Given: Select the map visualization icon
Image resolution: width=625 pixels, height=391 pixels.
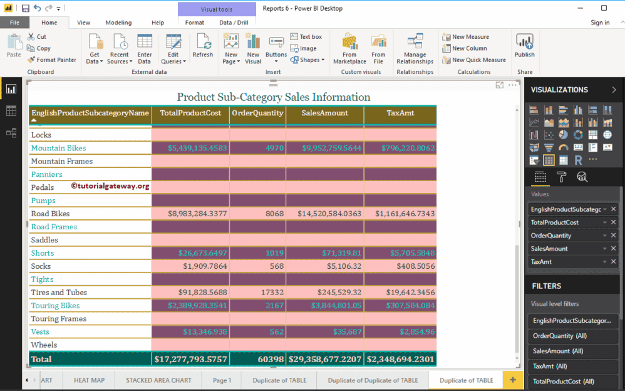Looking at the screenshot, I should point(607,135).
